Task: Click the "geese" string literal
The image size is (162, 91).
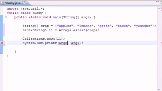Action: point(105,26)
